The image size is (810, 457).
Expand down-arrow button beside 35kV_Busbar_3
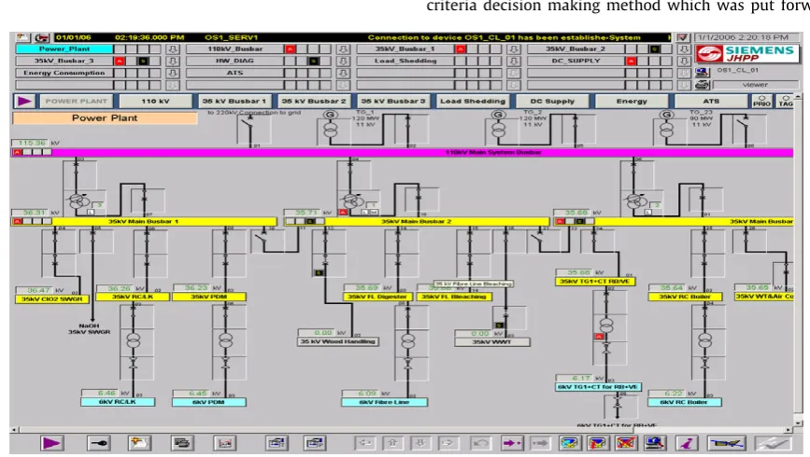173,61
